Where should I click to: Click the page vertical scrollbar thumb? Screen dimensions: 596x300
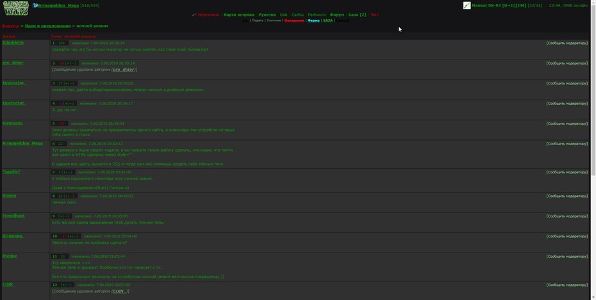click(593, 90)
